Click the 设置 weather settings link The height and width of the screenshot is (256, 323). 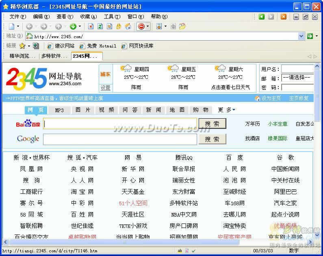click(106, 88)
